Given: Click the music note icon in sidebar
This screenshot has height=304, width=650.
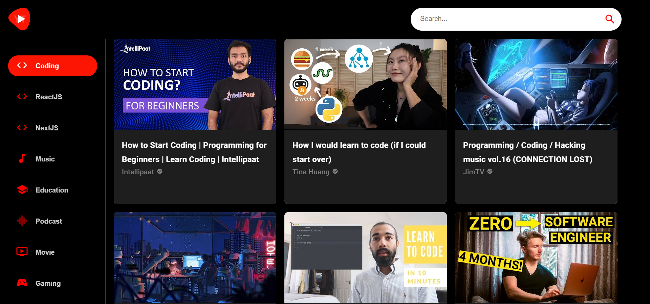Looking at the screenshot, I should coord(22,159).
